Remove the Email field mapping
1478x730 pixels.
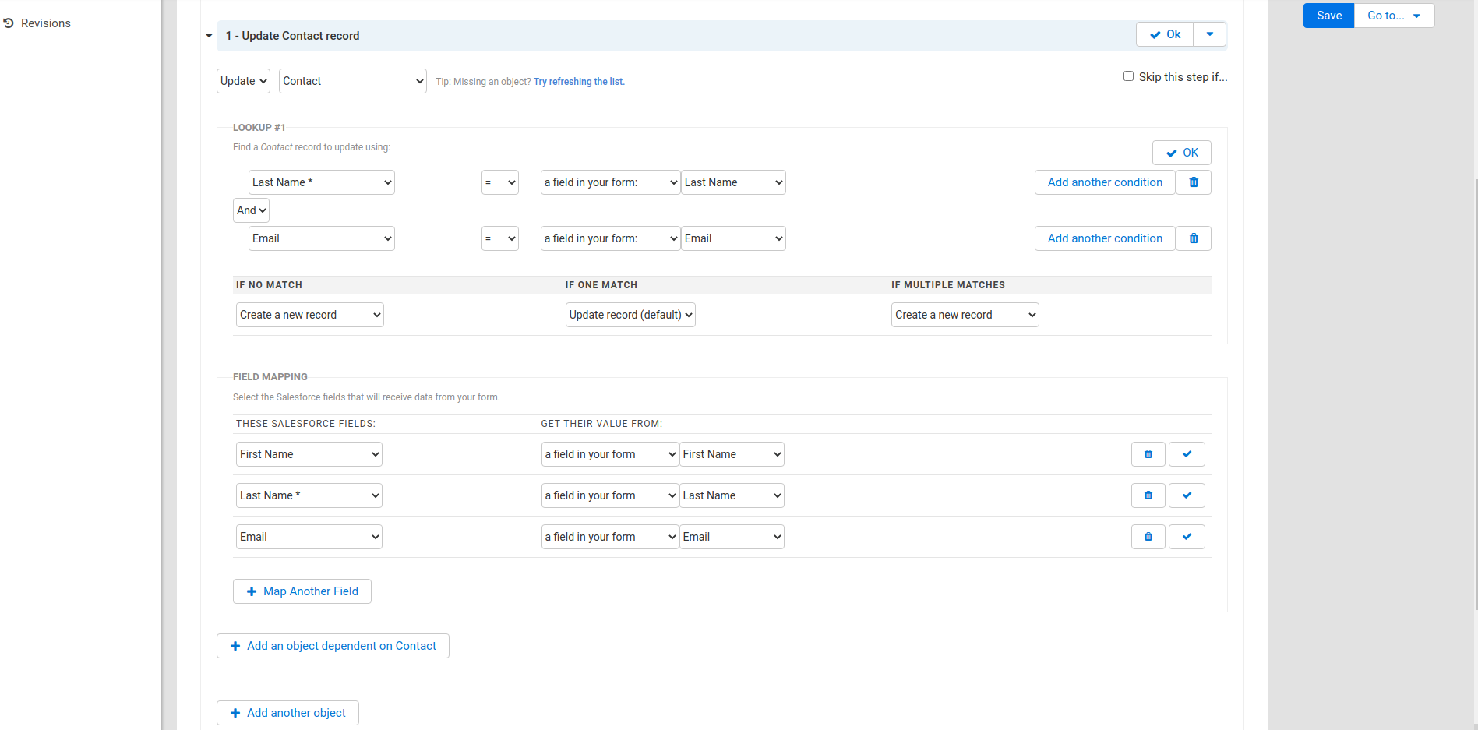tap(1148, 537)
